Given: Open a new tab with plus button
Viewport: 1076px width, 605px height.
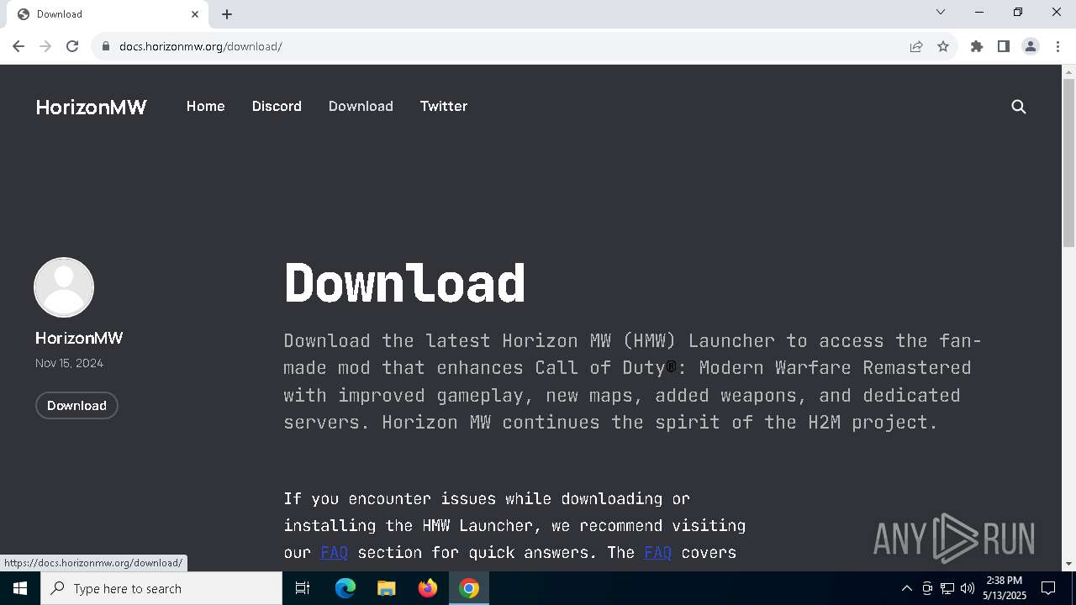Looking at the screenshot, I should [227, 14].
